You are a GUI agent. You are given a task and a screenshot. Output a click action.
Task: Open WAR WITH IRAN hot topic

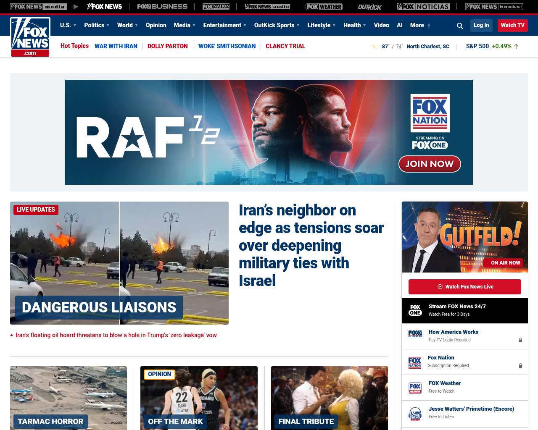click(x=116, y=46)
